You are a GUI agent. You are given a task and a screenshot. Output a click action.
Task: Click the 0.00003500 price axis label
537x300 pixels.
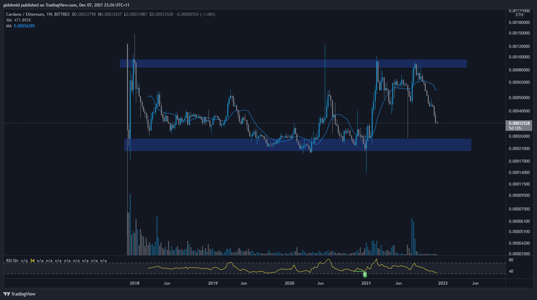pyautogui.click(x=519, y=254)
